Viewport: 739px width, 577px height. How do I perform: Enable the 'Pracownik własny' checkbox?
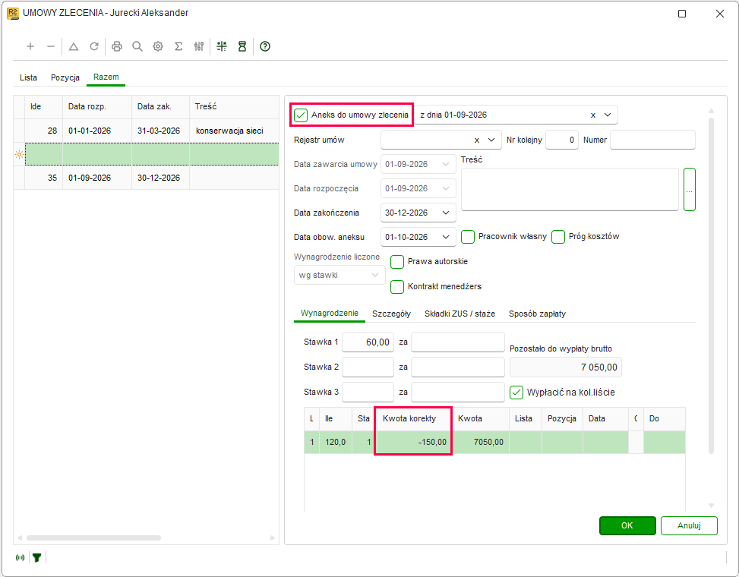pyautogui.click(x=468, y=236)
